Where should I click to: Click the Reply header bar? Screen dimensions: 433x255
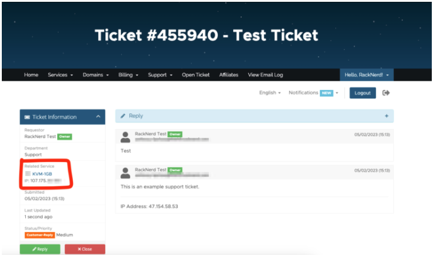[254, 116]
